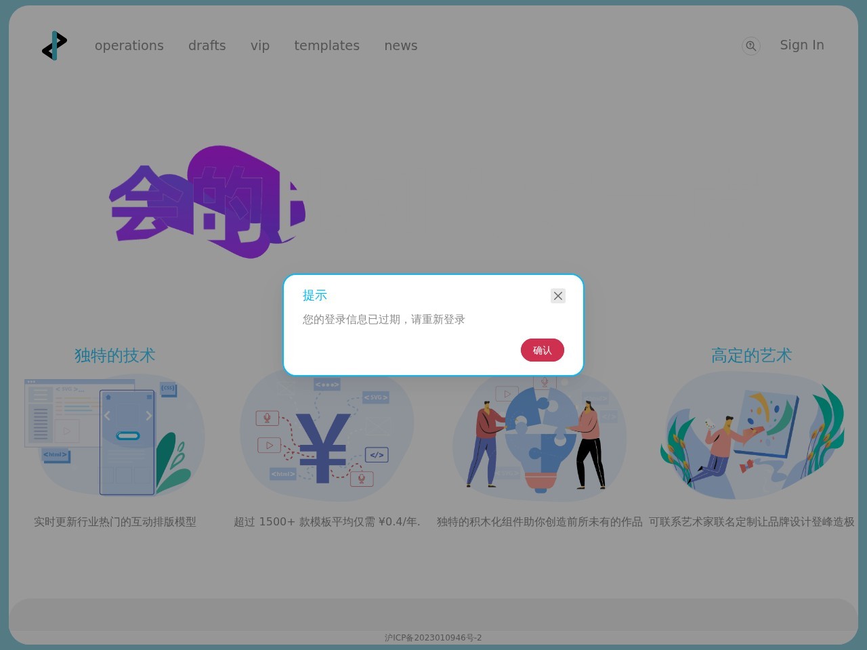This screenshot has height=650, width=867.
Task: Click the 可联系艺术家联名定制 caption
Action: pyautogui.click(x=752, y=521)
